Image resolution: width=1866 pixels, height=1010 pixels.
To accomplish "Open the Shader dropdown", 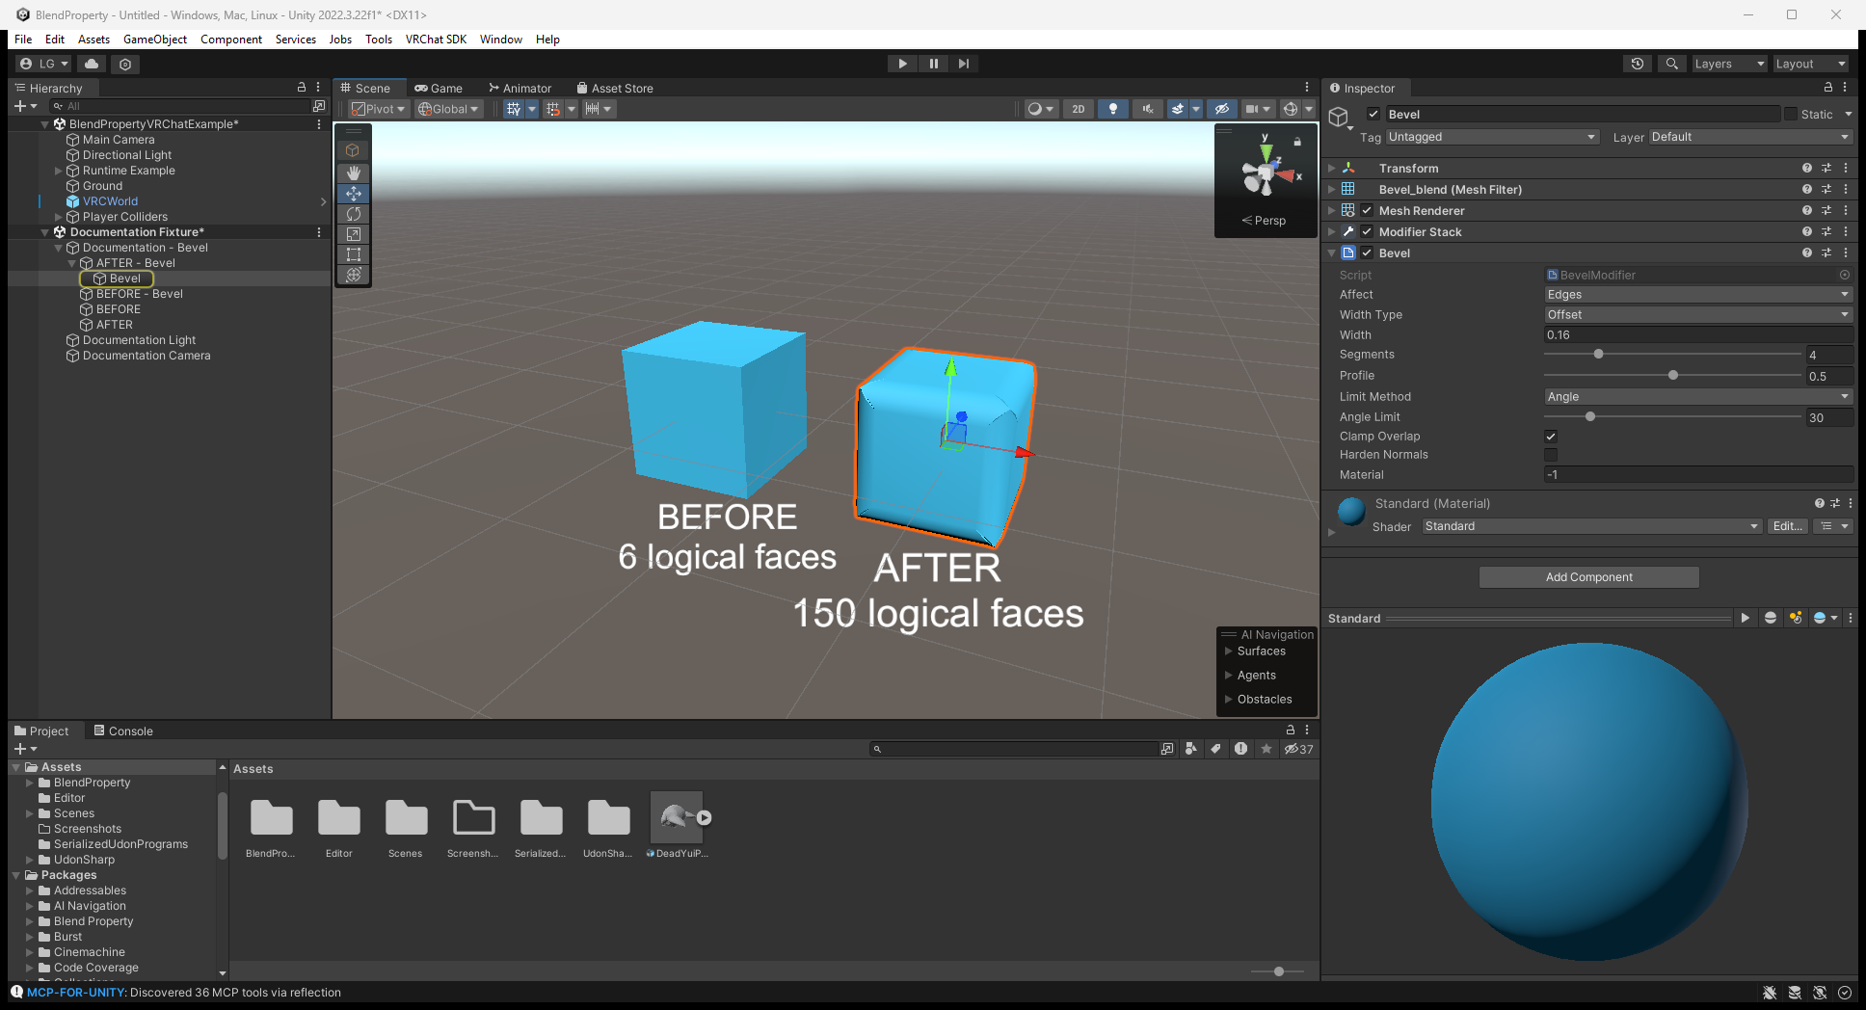I will point(1592,526).
